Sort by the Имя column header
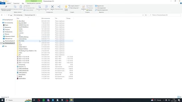Image resolution: width=182 pixels, height=102 pixels. [18, 18]
